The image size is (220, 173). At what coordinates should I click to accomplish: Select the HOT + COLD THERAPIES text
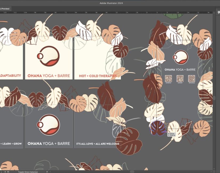pyautogui.click(x=98, y=76)
